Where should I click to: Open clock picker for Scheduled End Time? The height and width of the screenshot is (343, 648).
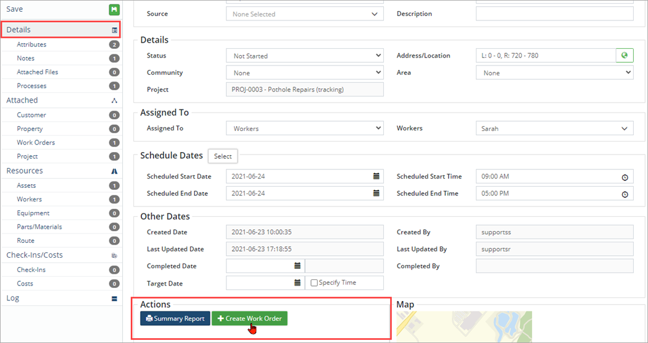coord(625,194)
